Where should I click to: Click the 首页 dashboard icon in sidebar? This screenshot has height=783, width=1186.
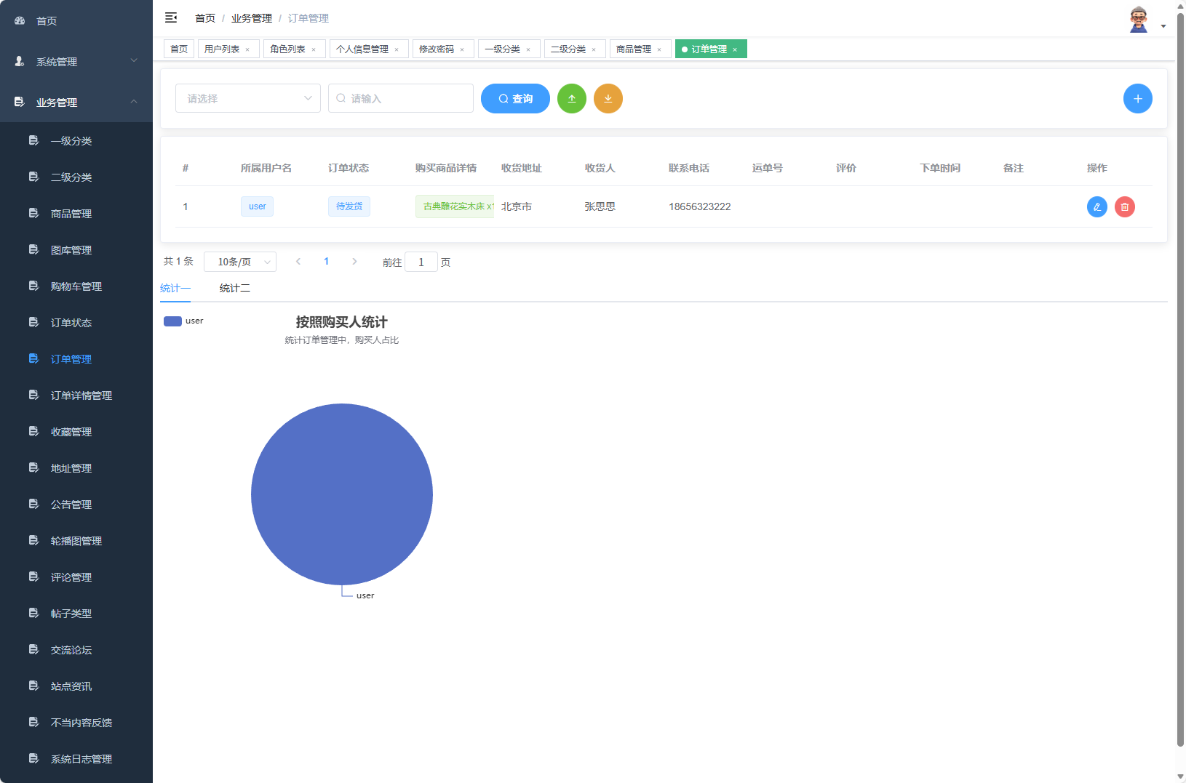tap(19, 20)
